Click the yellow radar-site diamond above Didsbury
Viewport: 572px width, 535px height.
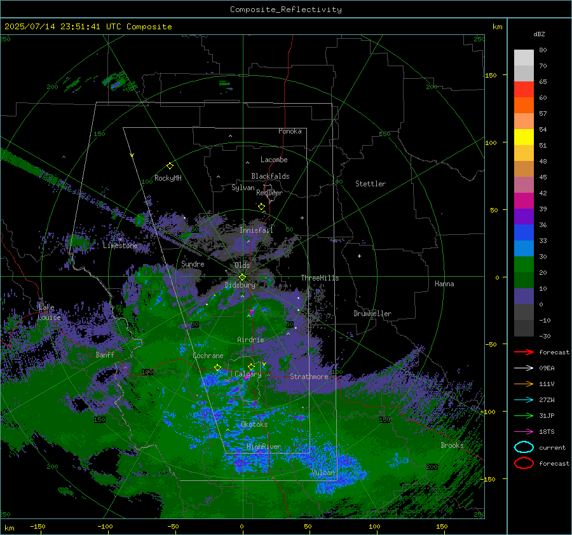[242, 277]
